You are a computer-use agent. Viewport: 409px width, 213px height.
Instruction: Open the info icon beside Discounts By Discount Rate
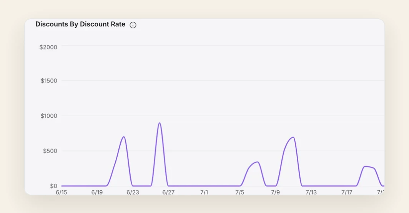(x=133, y=25)
